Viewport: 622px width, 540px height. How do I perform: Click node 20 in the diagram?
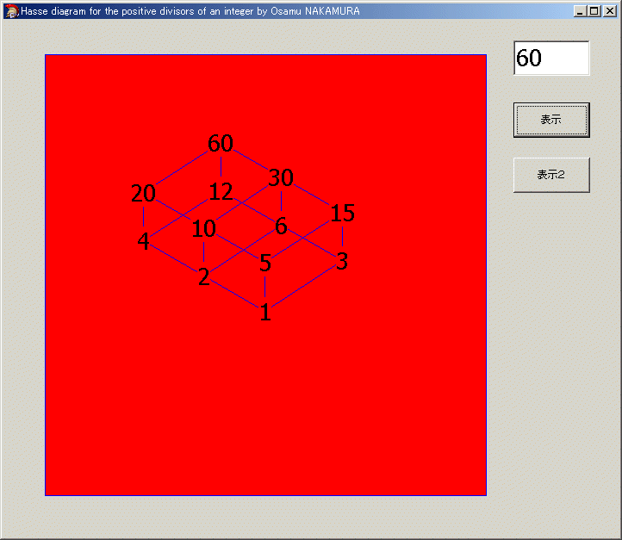click(143, 193)
